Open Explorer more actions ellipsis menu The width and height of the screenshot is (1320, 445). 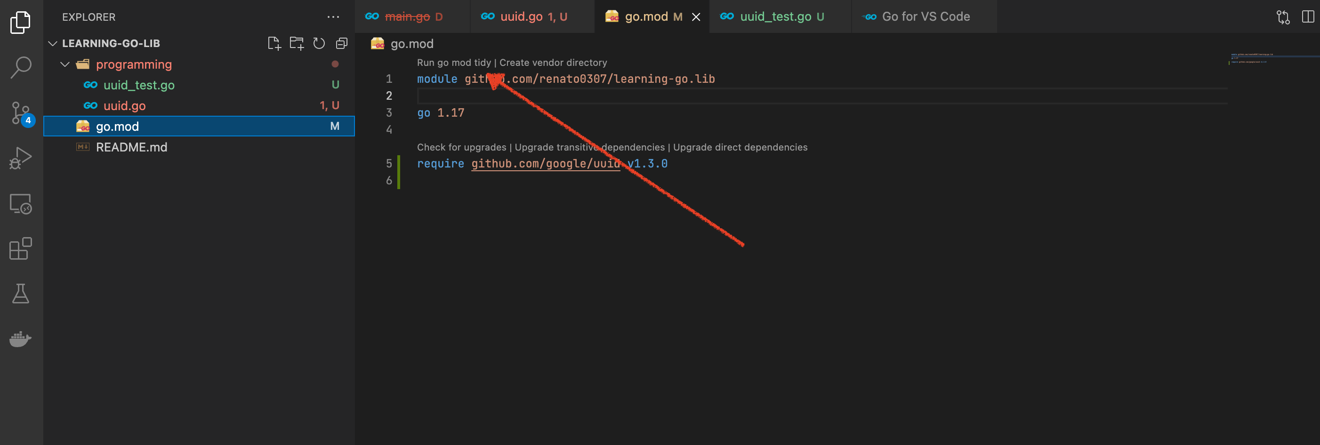pyautogui.click(x=333, y=17)
